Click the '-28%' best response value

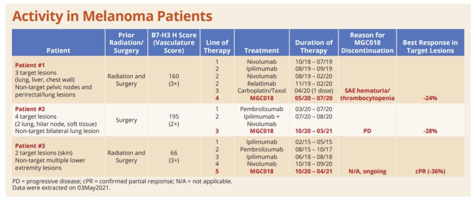point(430,131)
